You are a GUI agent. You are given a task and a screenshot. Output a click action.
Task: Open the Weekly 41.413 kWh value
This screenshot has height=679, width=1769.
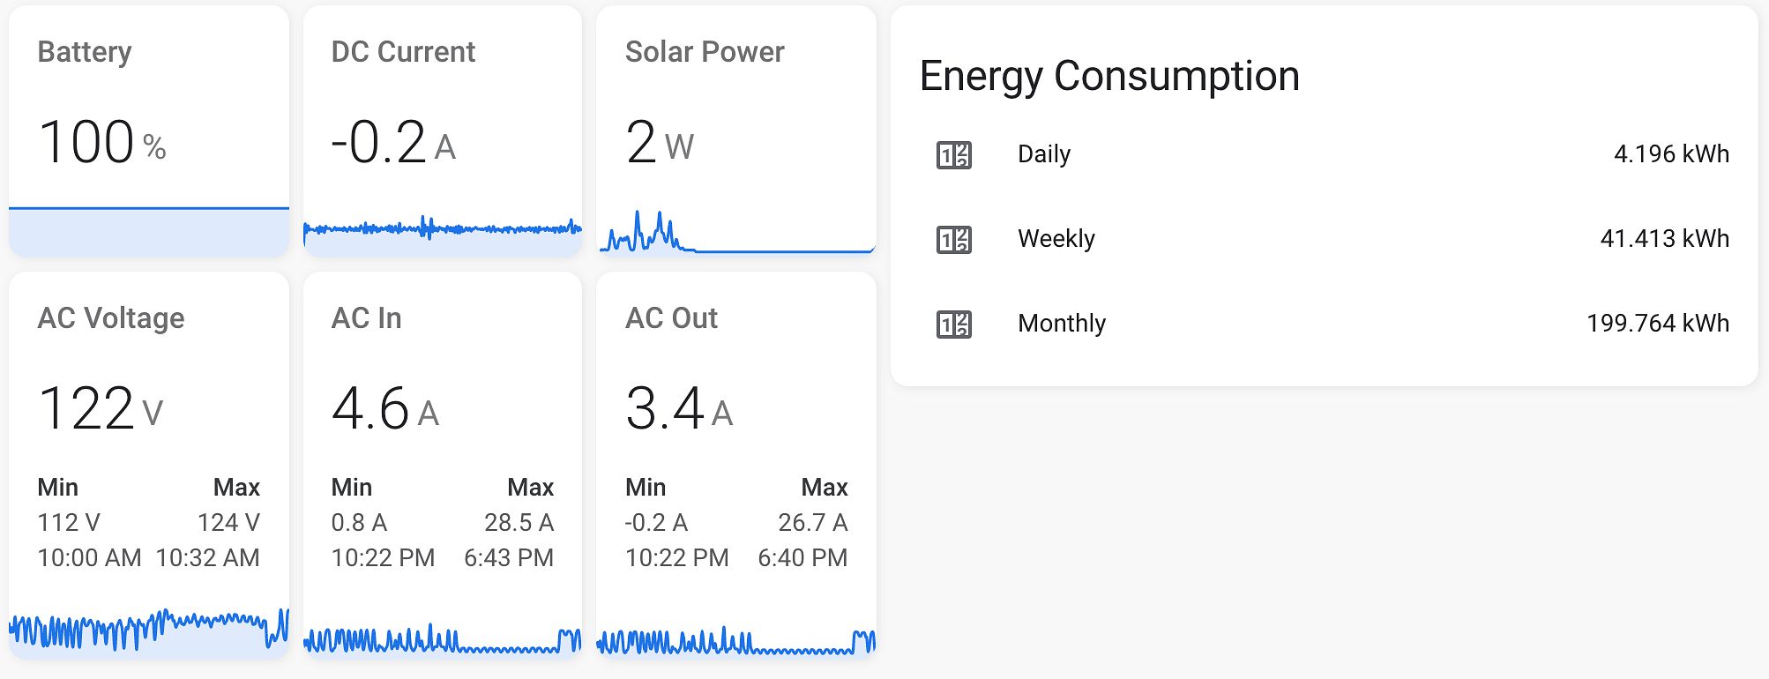pyautogui.click(x=1664, y=238)
